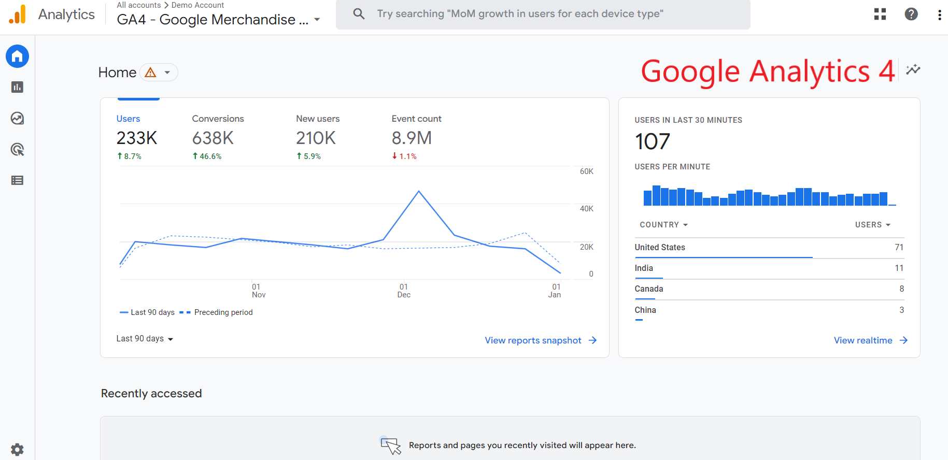Click the 46.6% conversions change

[207, 156]
